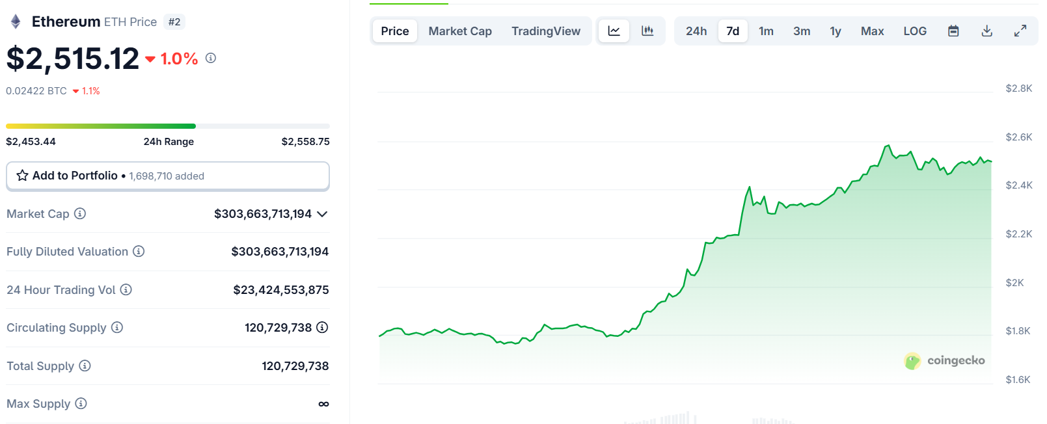Image resolution: width=1047 pixels, height=424 pixels.
Task: Click the Fully Diluted Valuation label
Action: 67,252
